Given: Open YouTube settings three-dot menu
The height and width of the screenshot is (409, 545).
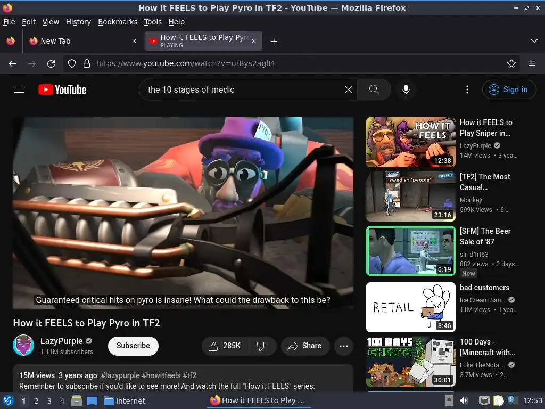Looking at the screenshot, I should [467, 89].
